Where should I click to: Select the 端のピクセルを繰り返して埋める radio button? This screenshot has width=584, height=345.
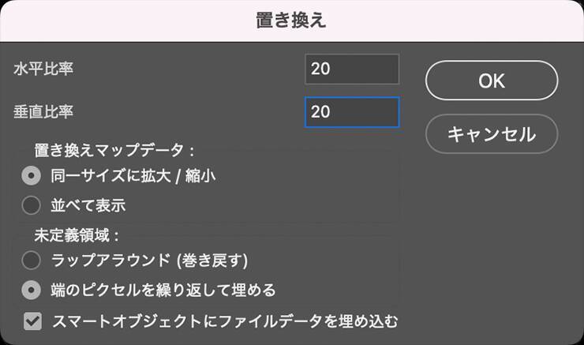(32, 290)
